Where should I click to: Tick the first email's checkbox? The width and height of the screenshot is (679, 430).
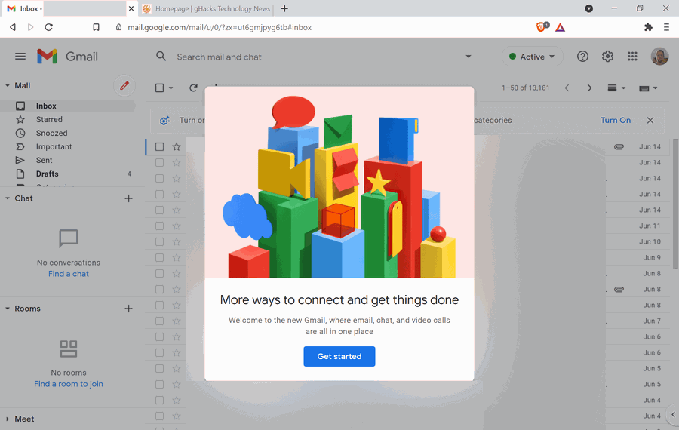click(x=159, y=147)
